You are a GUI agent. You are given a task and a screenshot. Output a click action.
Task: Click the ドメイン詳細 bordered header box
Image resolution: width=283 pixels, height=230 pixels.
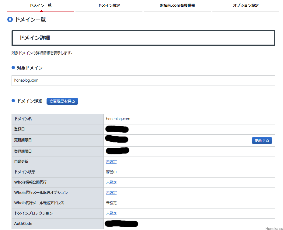143,38
